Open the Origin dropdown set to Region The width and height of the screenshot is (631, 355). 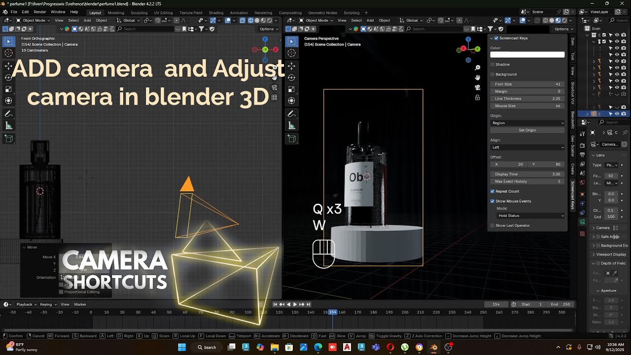coord(527,123)
